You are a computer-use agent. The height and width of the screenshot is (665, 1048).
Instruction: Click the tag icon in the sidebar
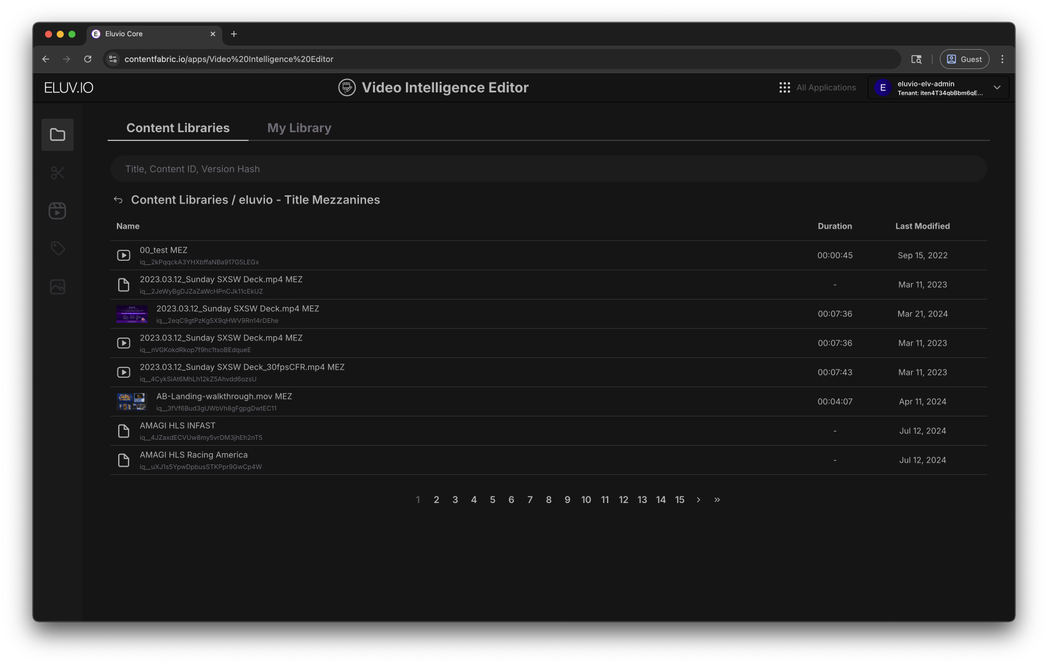57,249
